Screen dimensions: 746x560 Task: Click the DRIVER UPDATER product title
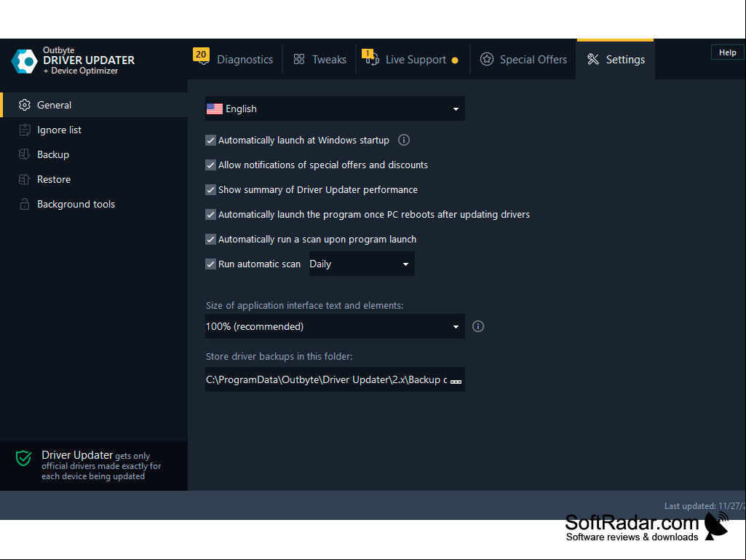pyautogui.click(x=89, y=60)
